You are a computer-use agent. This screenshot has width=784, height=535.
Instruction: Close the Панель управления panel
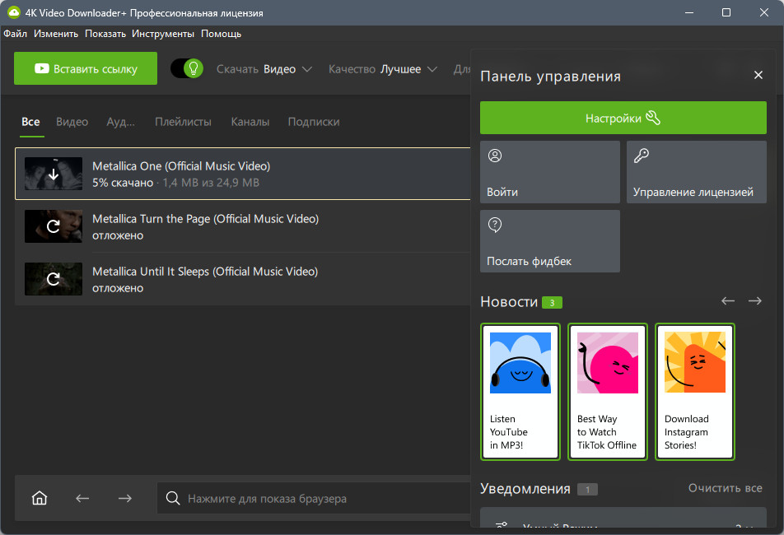(758, 75)
